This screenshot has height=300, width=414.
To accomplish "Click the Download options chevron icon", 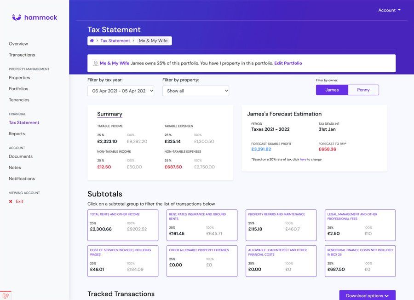I will pos(387,296).
